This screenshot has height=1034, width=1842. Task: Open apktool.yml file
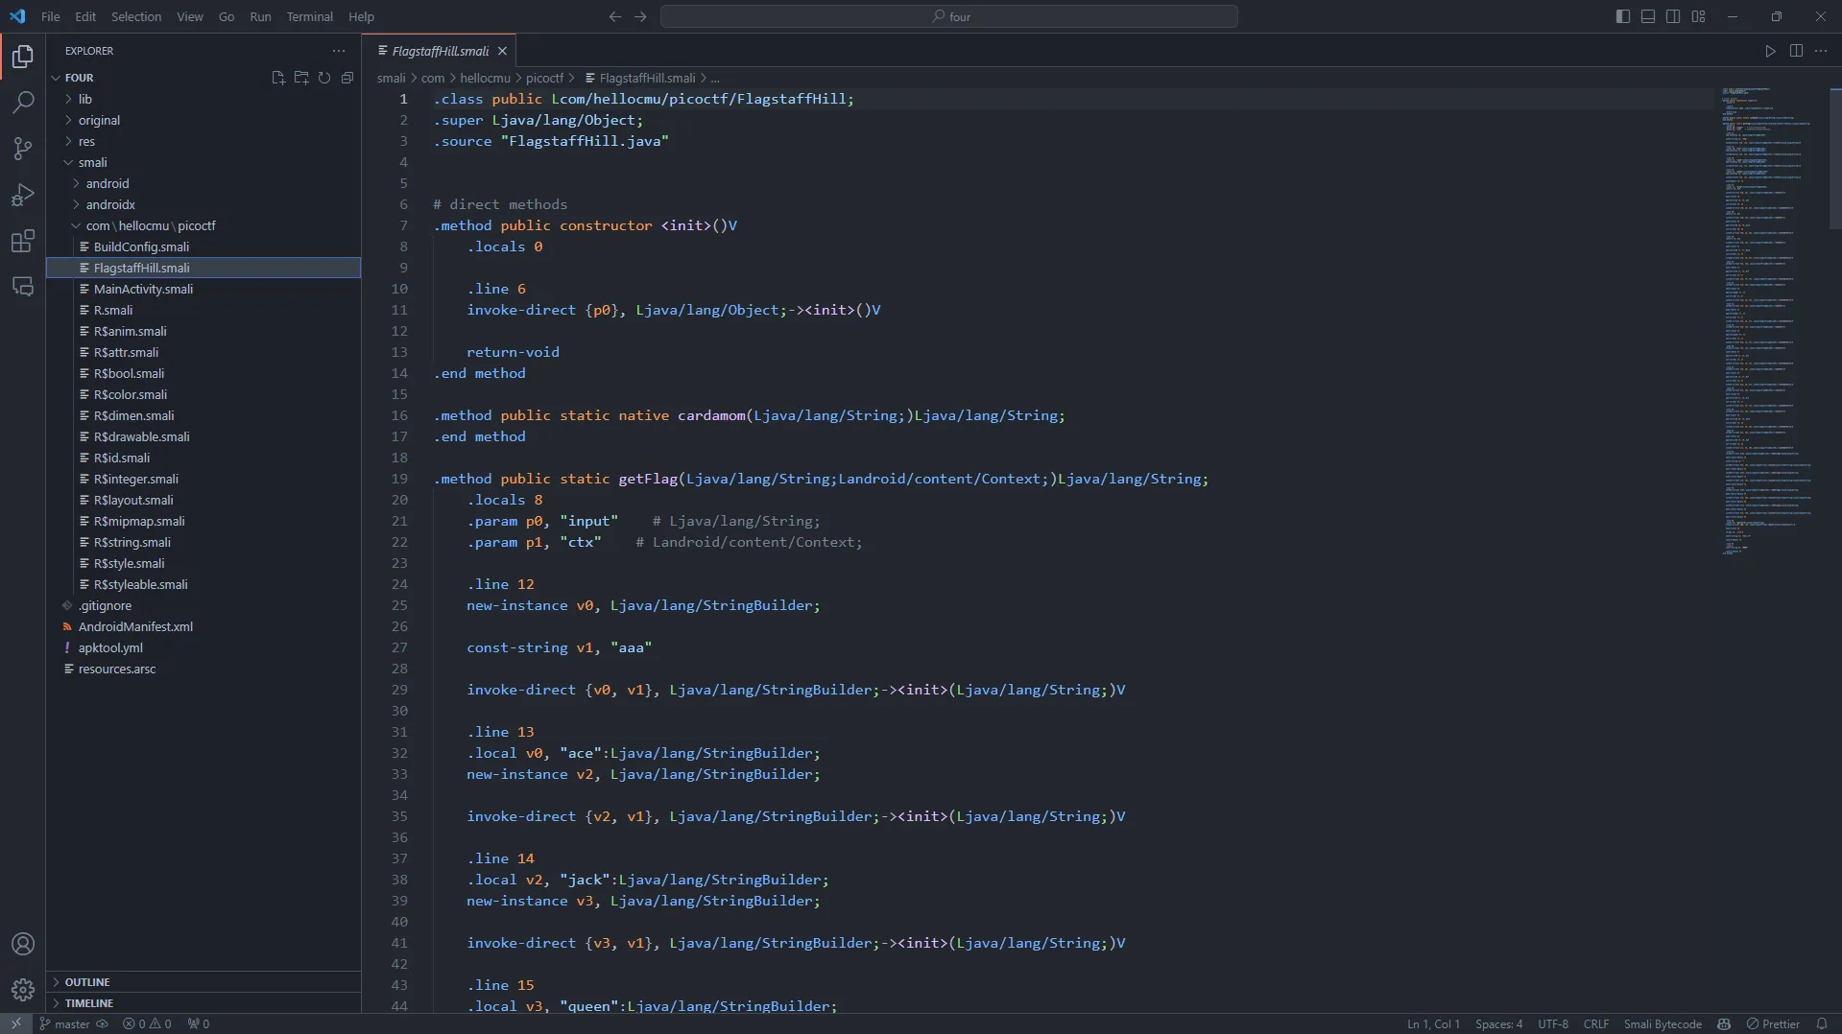pos(203,647)
